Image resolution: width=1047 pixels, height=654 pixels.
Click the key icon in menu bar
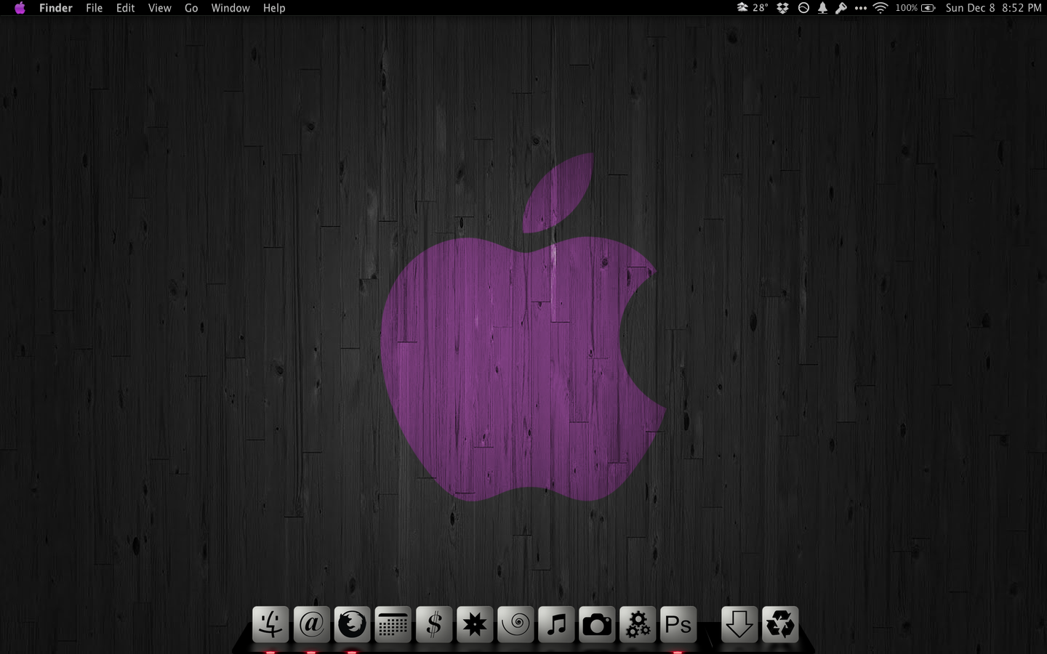(x=841, y=8)
